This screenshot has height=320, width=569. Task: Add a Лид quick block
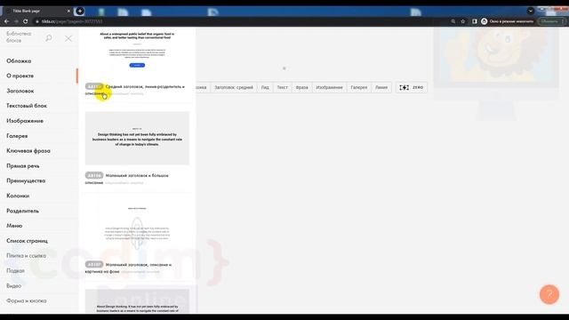pyautogui.click(x=265, y=87)
